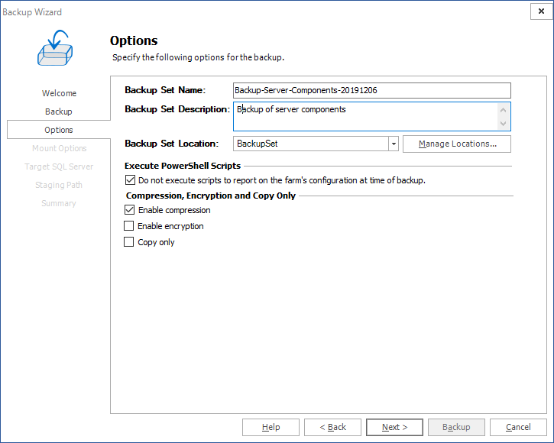Open Help for the wizard

click(271, 427)
